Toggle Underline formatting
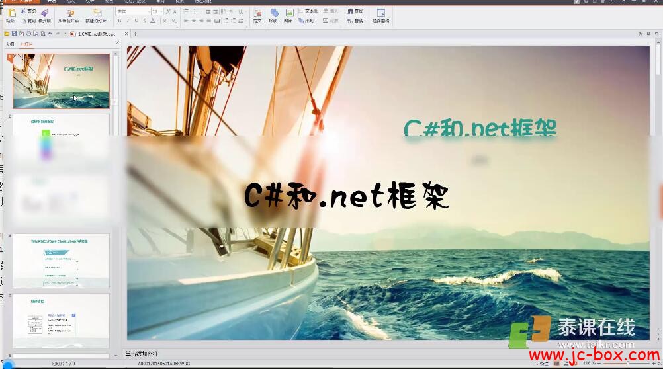This screenshot has height=369, width=663. [x=136, y=21]
